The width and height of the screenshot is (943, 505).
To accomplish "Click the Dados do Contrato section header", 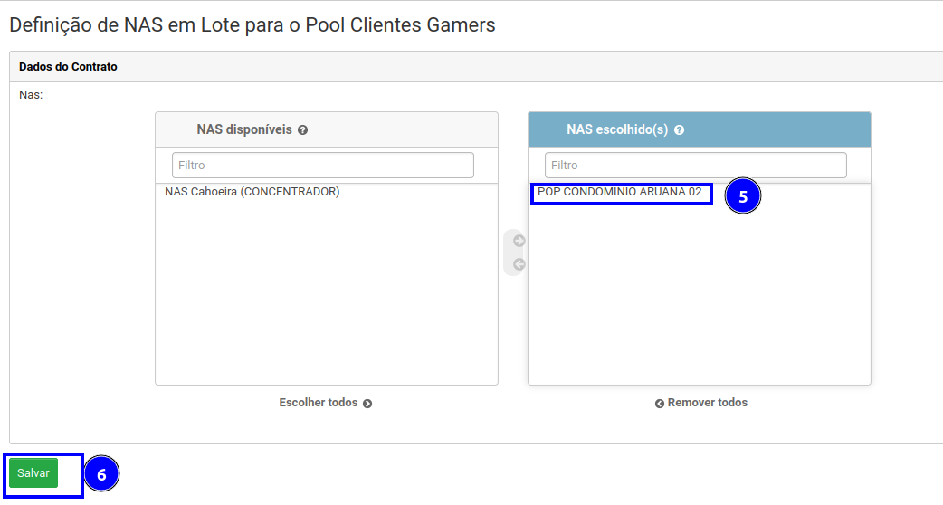I will (x=68, y=67).
